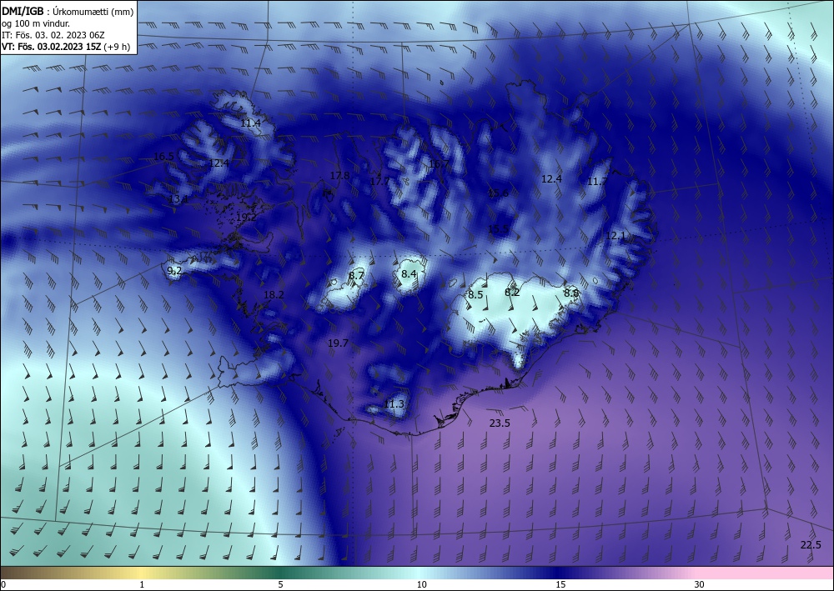Click the text 'og 100 m vindur.'
Image resolution: width=834 pixels, height=591 pixels.
36,23
